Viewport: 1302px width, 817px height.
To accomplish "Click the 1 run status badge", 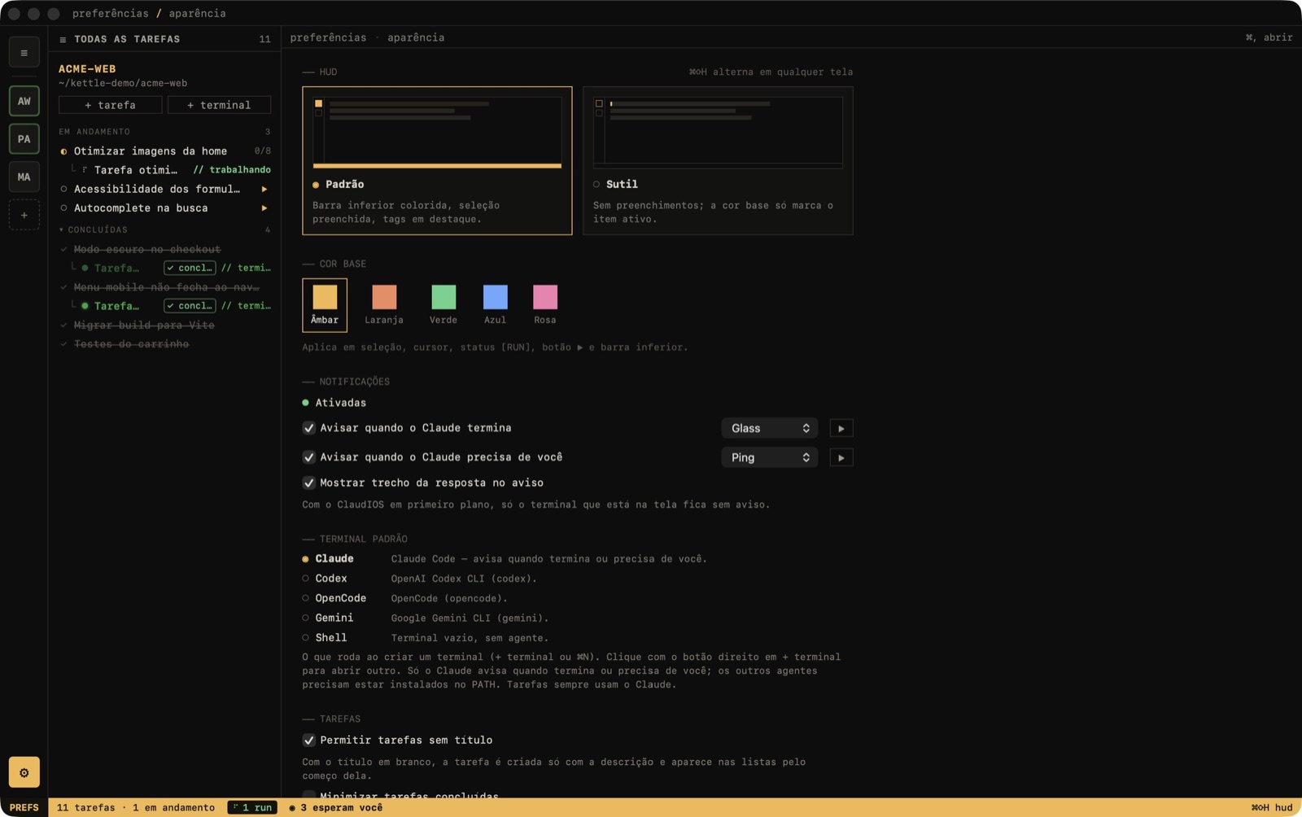I will [252, 807].
